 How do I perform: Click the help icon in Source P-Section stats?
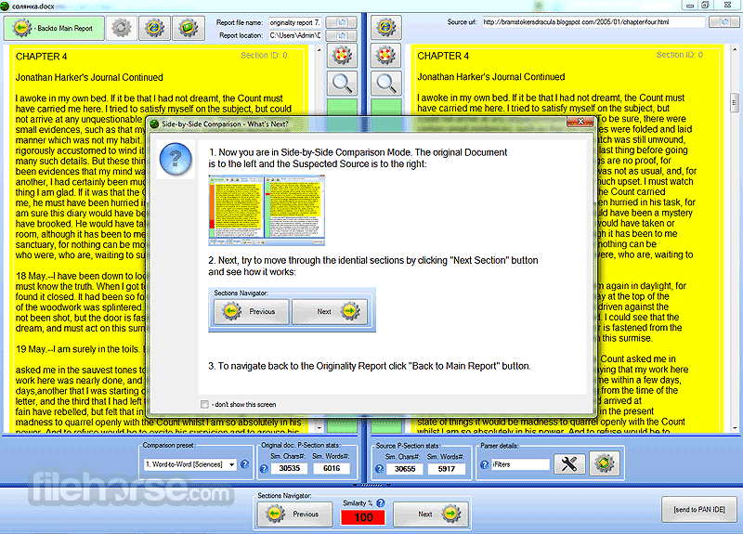pos(379,469)
